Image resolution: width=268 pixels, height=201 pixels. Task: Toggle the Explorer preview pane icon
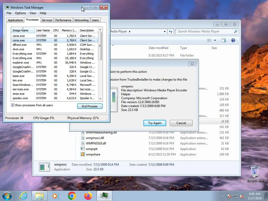(x=224, y=40)
